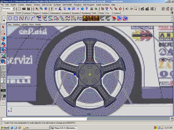This screenshot has height=130, width=174.
Task: Click the NURBS circle shelf icon
Action: 10,18
